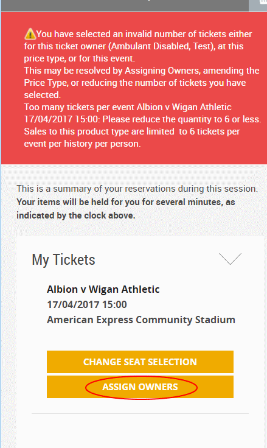Click the circled Assign Owners button

pos(140,387)
